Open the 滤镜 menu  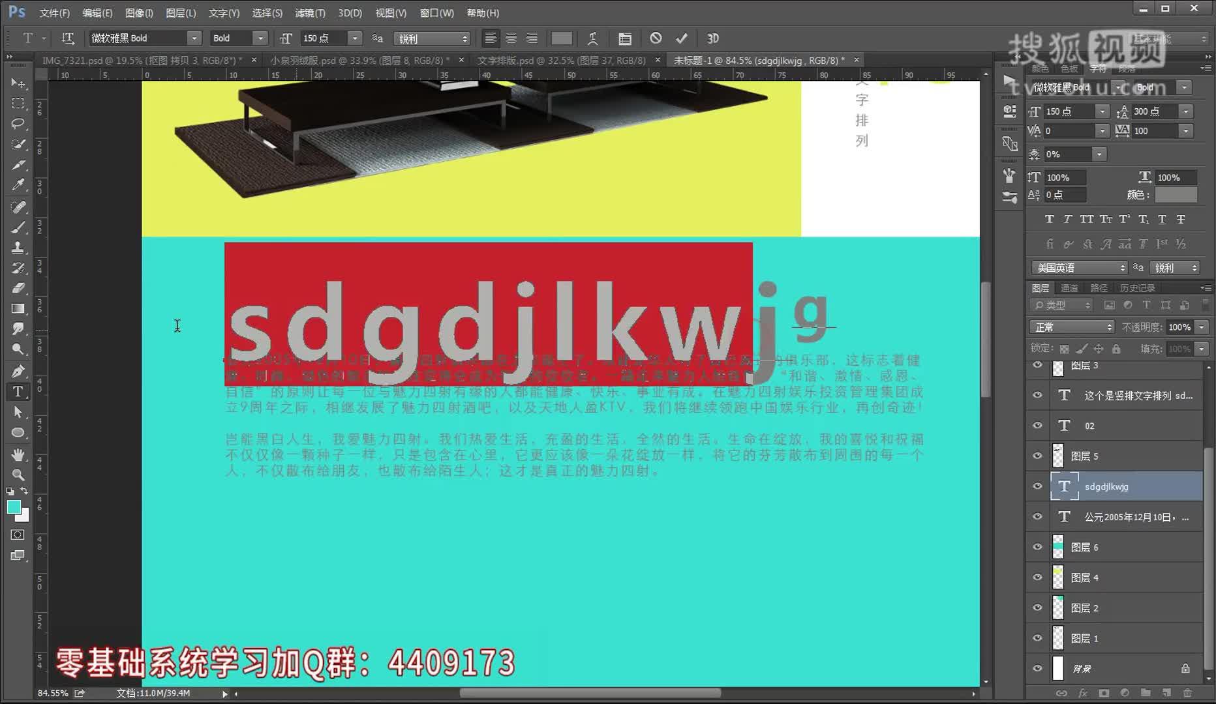(x=309, y=12)
